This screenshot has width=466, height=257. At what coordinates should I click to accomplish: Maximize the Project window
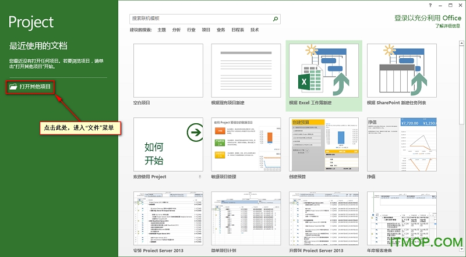click(450, 5)
